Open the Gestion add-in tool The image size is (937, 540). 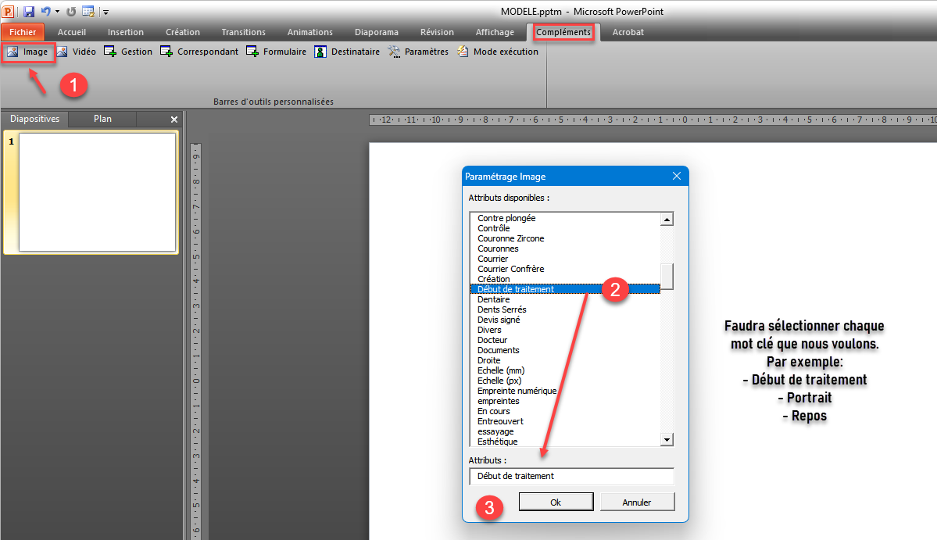pyautogui.click(x=127, y=51)
